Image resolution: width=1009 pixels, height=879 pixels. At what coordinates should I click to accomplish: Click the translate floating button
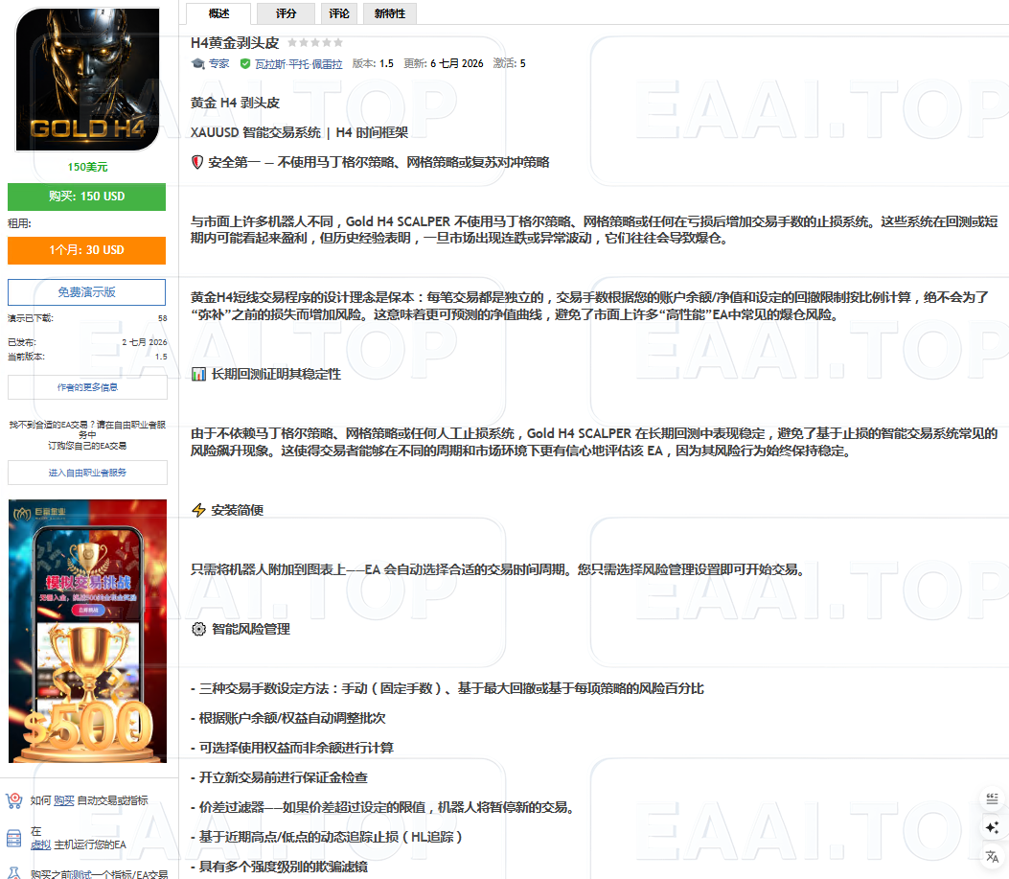click(x=992, y=856)
